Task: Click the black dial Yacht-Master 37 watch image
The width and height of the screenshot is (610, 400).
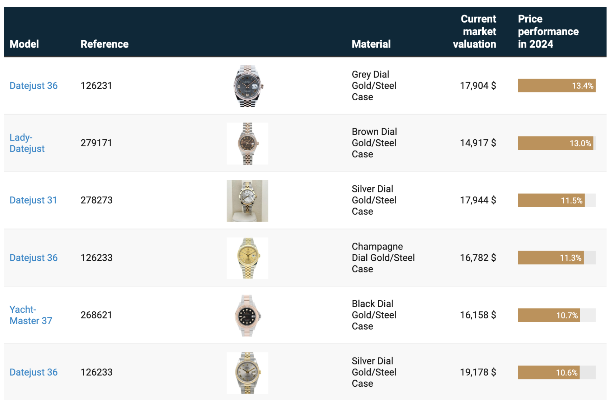Action: click(248, 316)
